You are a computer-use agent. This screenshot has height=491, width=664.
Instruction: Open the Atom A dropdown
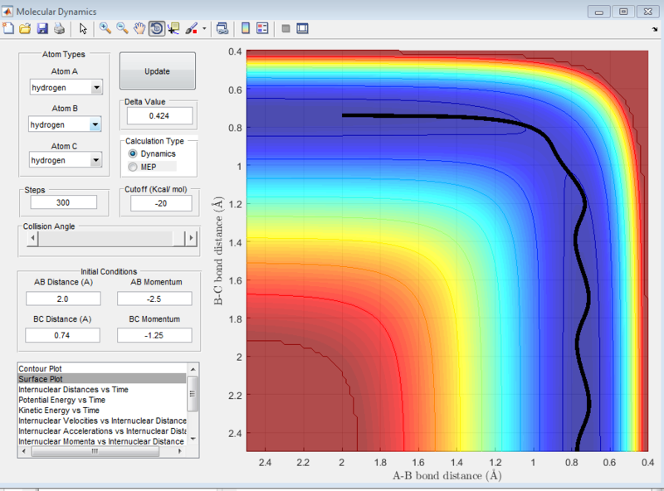[x=96, y=87]
